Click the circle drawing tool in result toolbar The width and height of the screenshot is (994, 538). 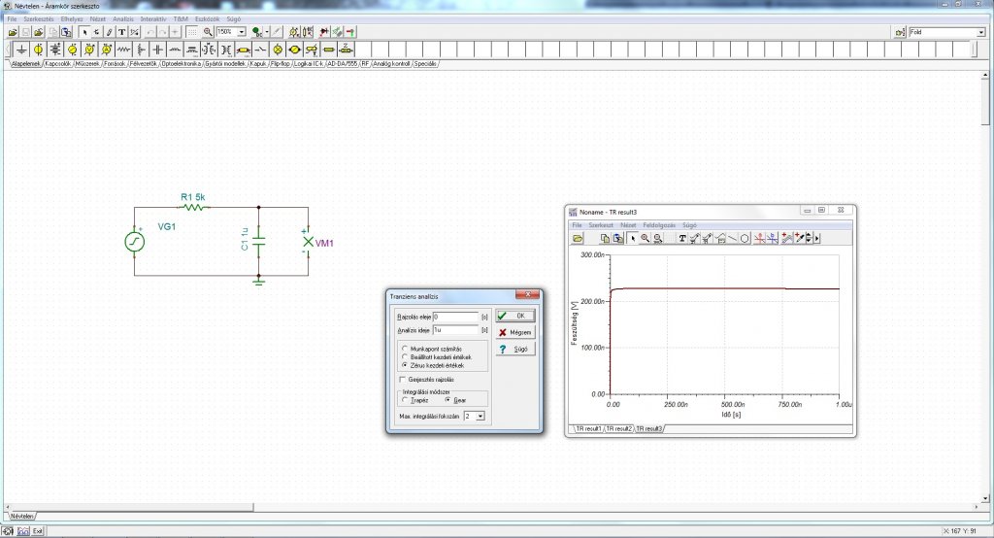click(x=745, y=238)
